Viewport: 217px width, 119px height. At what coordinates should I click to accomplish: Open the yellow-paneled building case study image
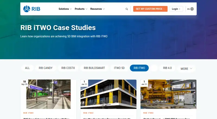tap(108, 94)
